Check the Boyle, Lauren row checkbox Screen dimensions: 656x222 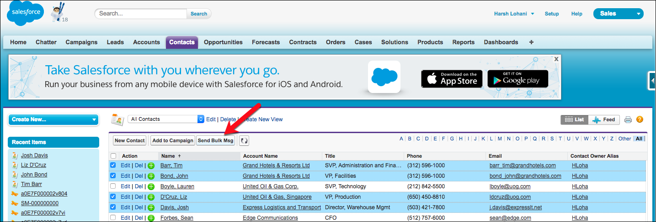pyautogui.click(x=113, y=186)
